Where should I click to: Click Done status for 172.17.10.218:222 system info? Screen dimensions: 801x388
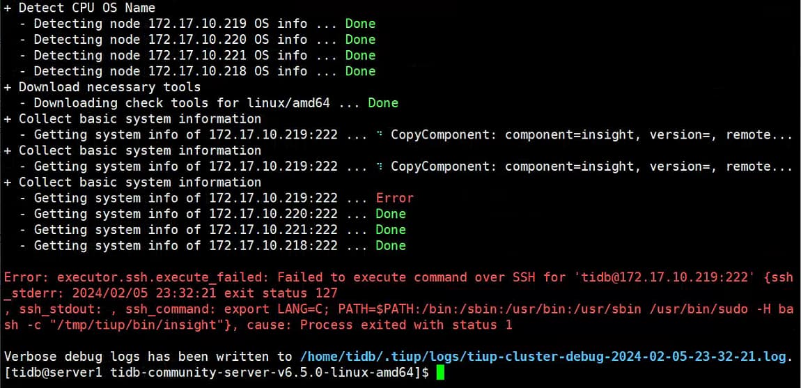pyautogui.click(x=390, y=245)
